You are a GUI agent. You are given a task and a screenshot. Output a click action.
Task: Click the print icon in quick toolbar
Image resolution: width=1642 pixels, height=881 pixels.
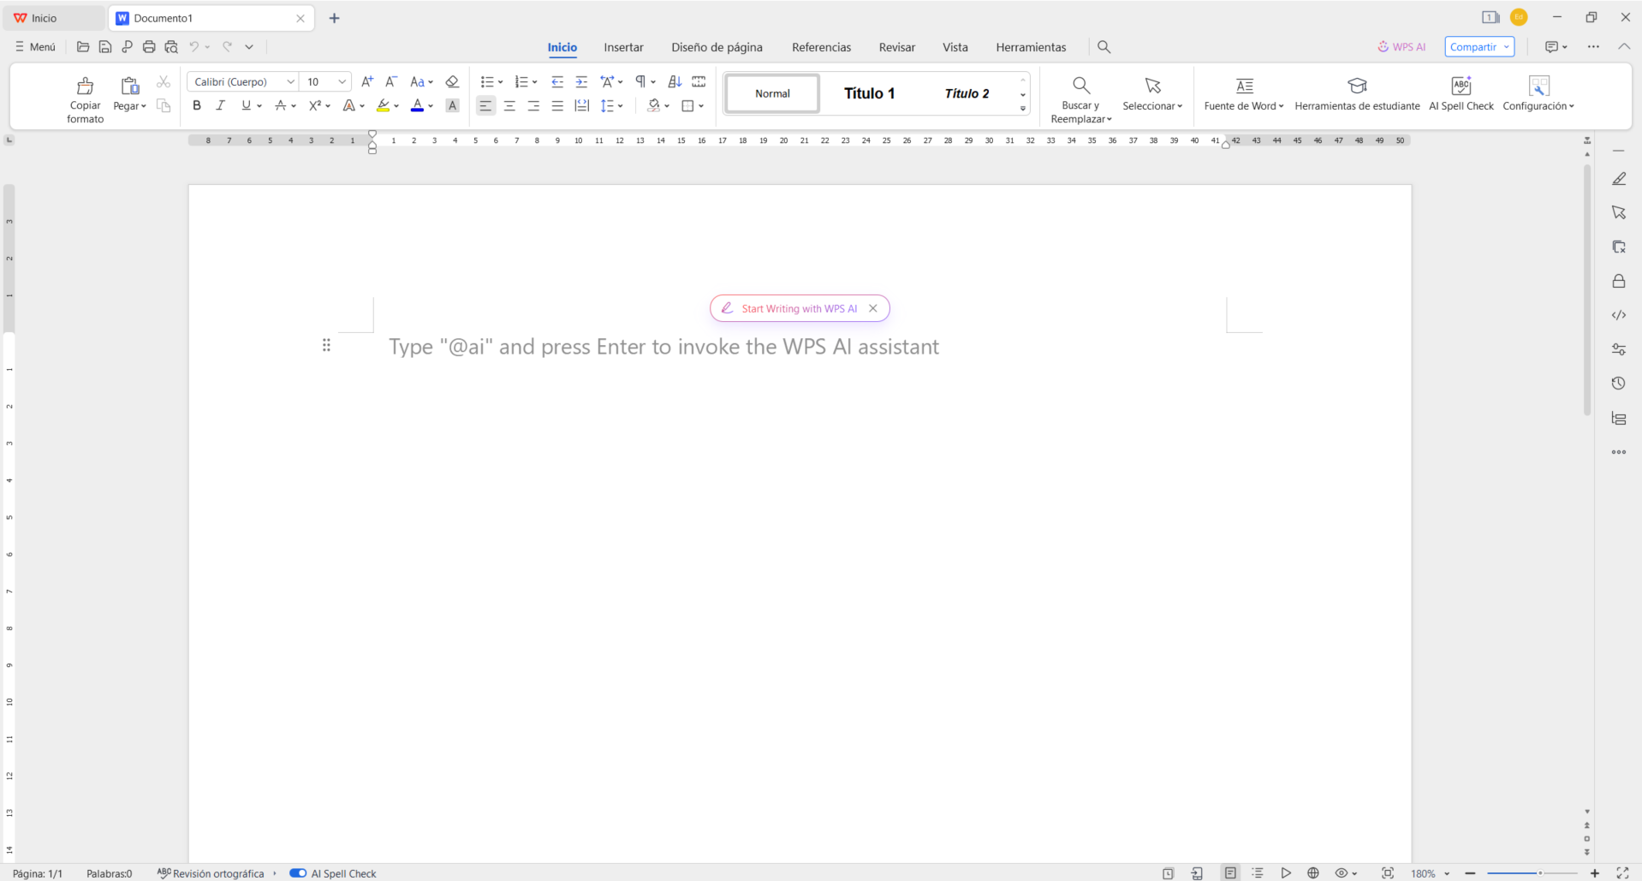click(149, 47)
